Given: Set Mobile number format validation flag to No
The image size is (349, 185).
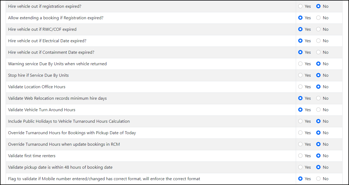Looking at the screenshot, I should [318, 179].
